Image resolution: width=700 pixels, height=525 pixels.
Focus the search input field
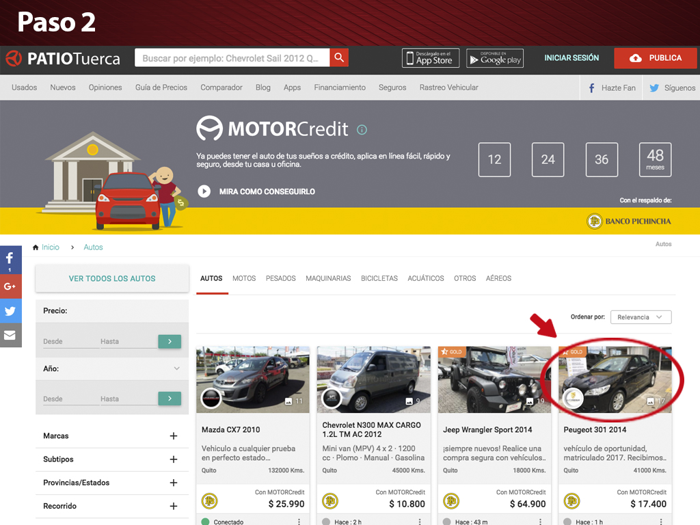pyautogui.click(x=232, y=57)
